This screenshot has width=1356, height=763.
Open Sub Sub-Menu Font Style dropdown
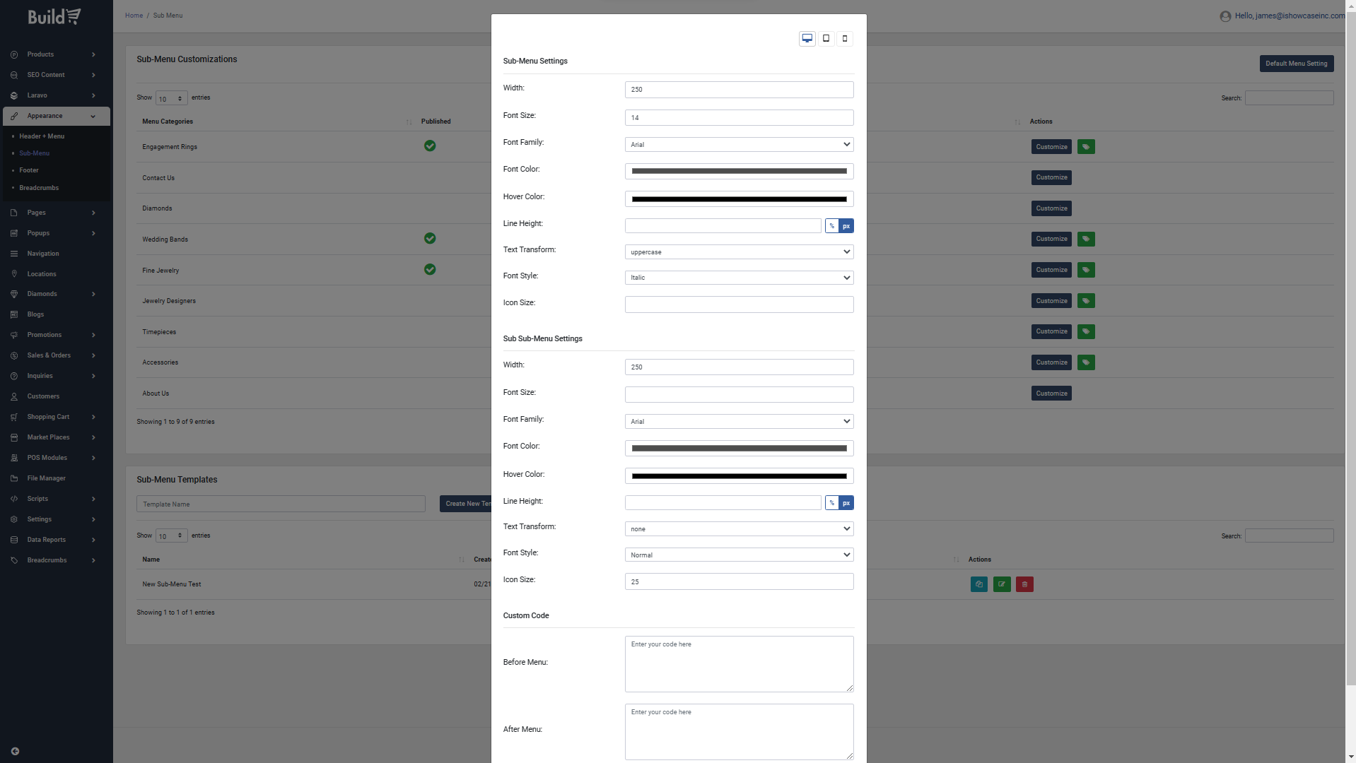click(x=739, y=555)
